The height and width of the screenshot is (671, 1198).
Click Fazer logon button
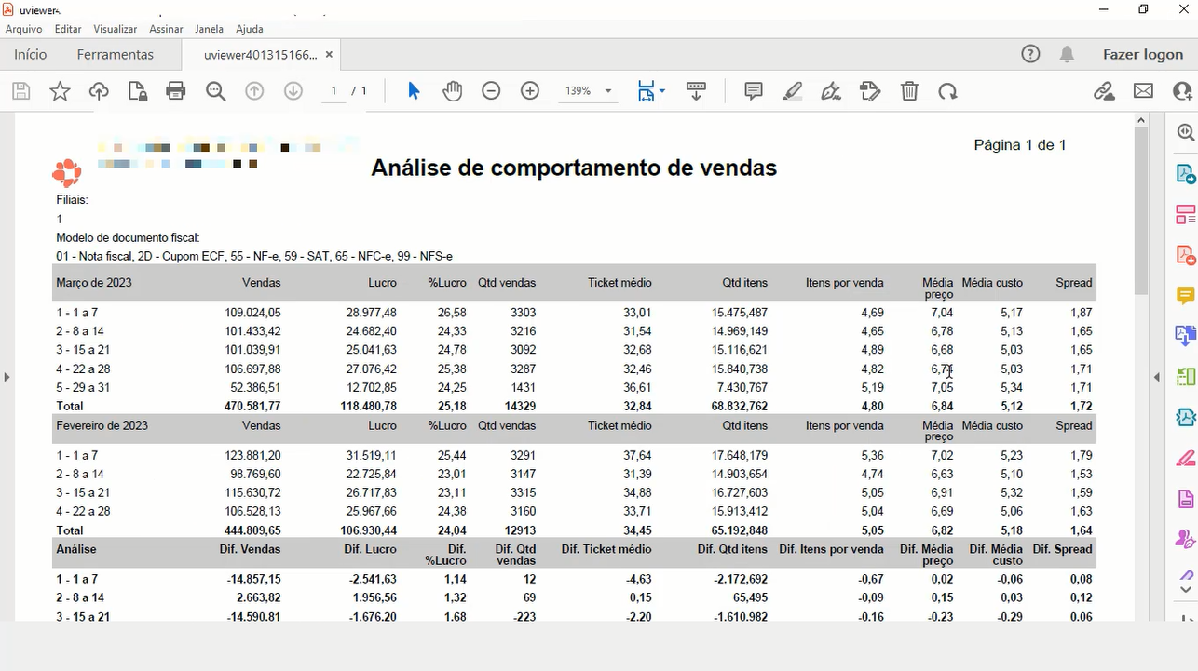coord(1143,54)
